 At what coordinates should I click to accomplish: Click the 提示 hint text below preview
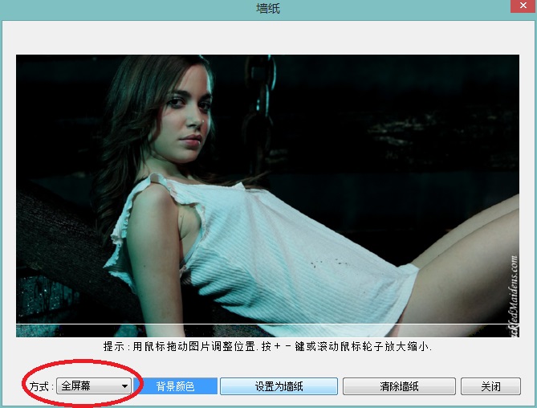267,347
